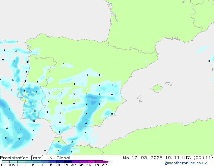Click the 5–10 mm legend color swatch
Viewport: 214px width, 166px height.
pos(37,162)
